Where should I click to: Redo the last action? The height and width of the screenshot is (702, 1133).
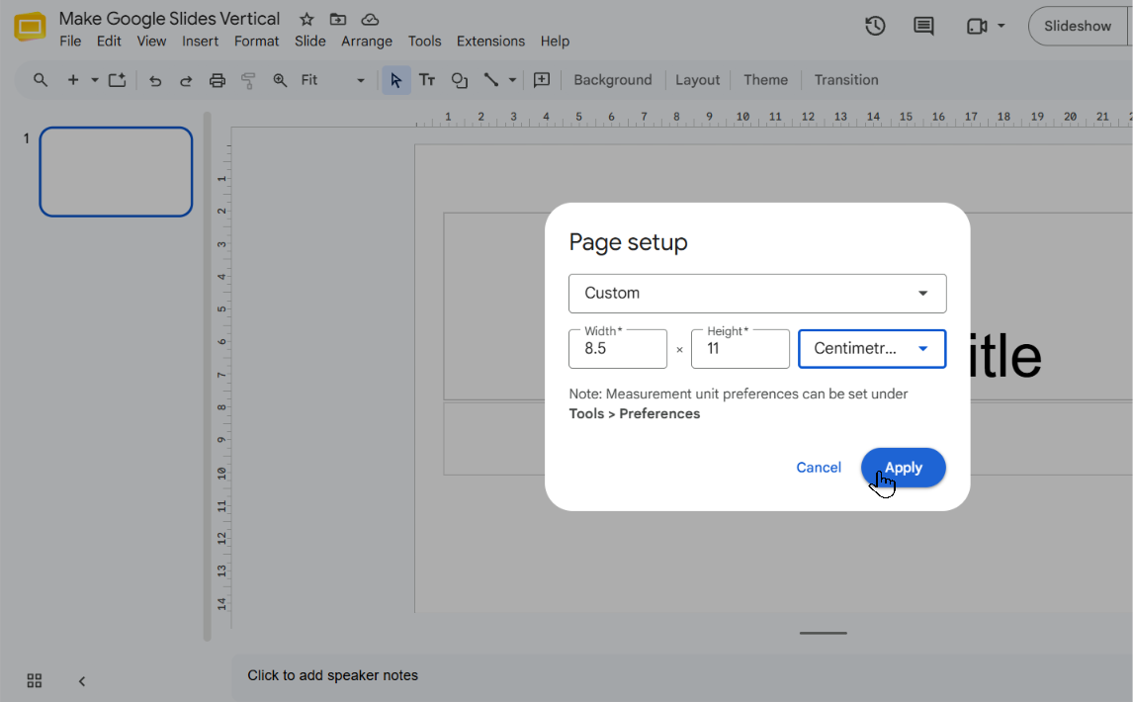(x=186, y=80)
